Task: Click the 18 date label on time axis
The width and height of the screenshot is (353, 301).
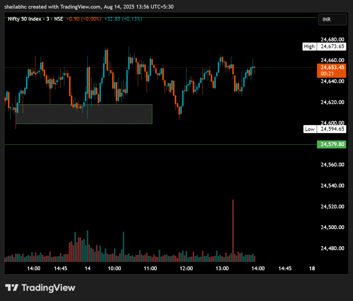Action: [312, 268]
